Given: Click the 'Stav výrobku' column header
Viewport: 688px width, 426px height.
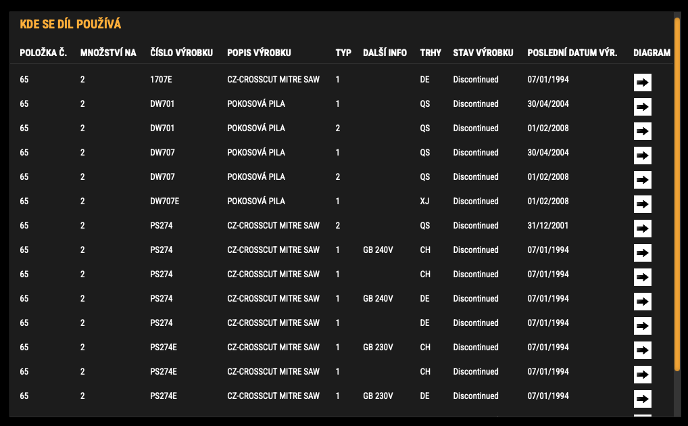Looking at the screenshot, I should tap(483, 53).
